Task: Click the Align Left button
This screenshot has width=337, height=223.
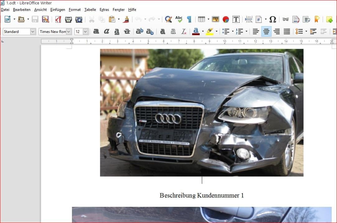Action: click(x=256, y=31)
